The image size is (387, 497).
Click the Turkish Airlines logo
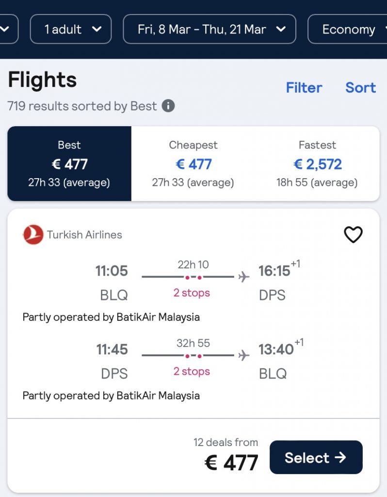pyautogui.click(x=33, y=235)
